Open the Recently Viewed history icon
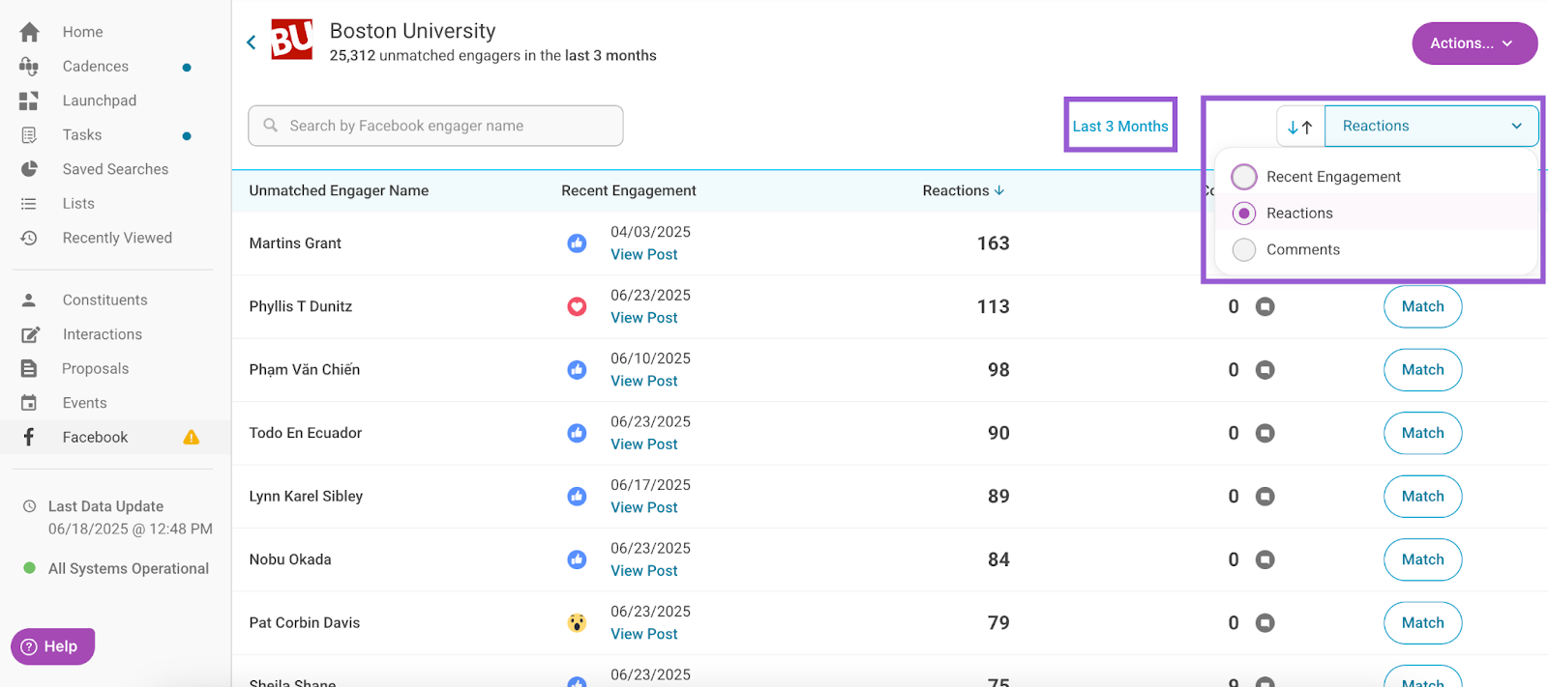Image resolution: width=1548 pixels, height=687 pixels. [x=29, y=238]
